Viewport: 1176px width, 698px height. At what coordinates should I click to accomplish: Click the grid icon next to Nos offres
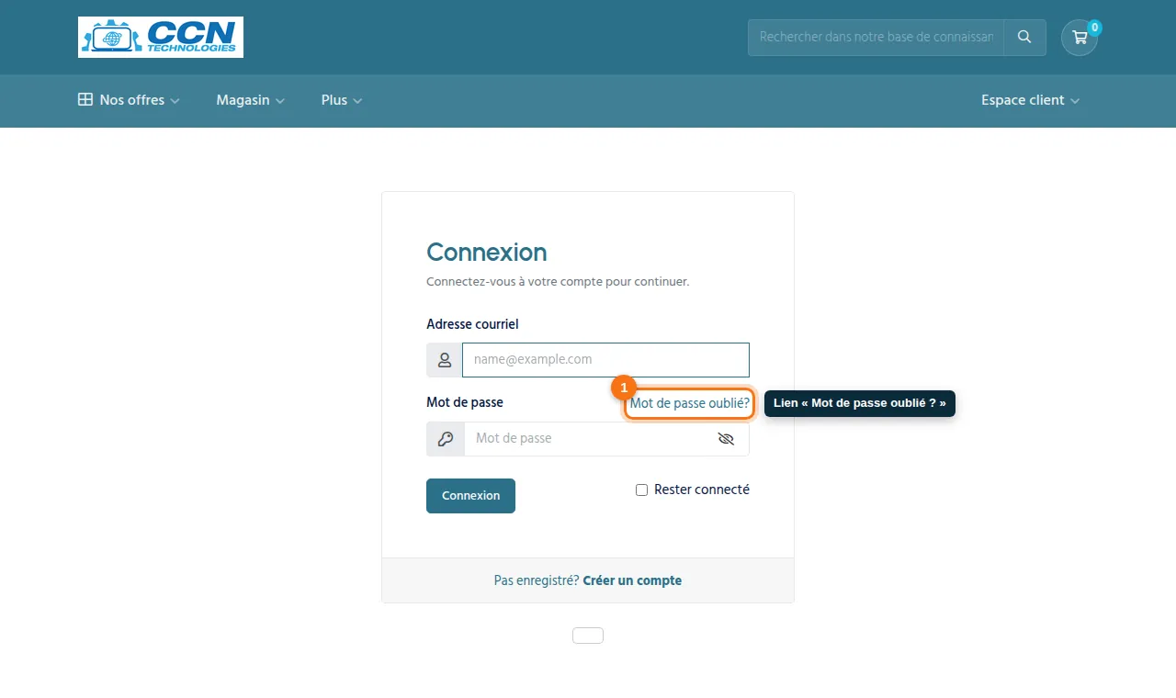(85, 100)
